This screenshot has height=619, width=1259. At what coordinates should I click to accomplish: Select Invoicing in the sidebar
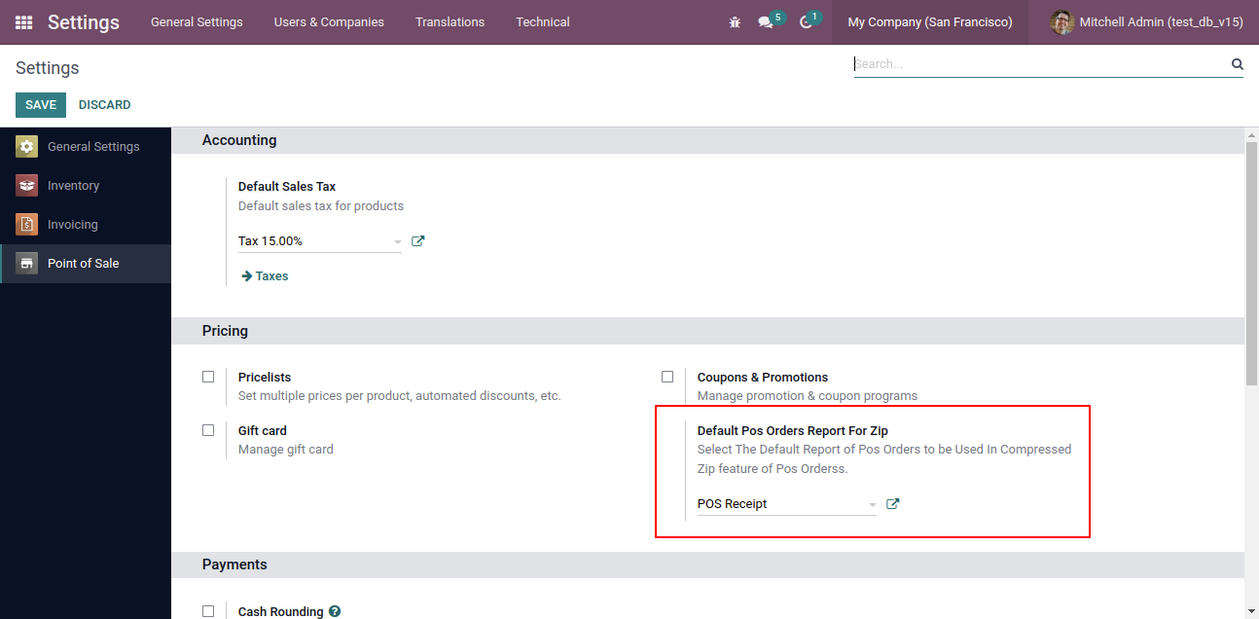point(86,224)
